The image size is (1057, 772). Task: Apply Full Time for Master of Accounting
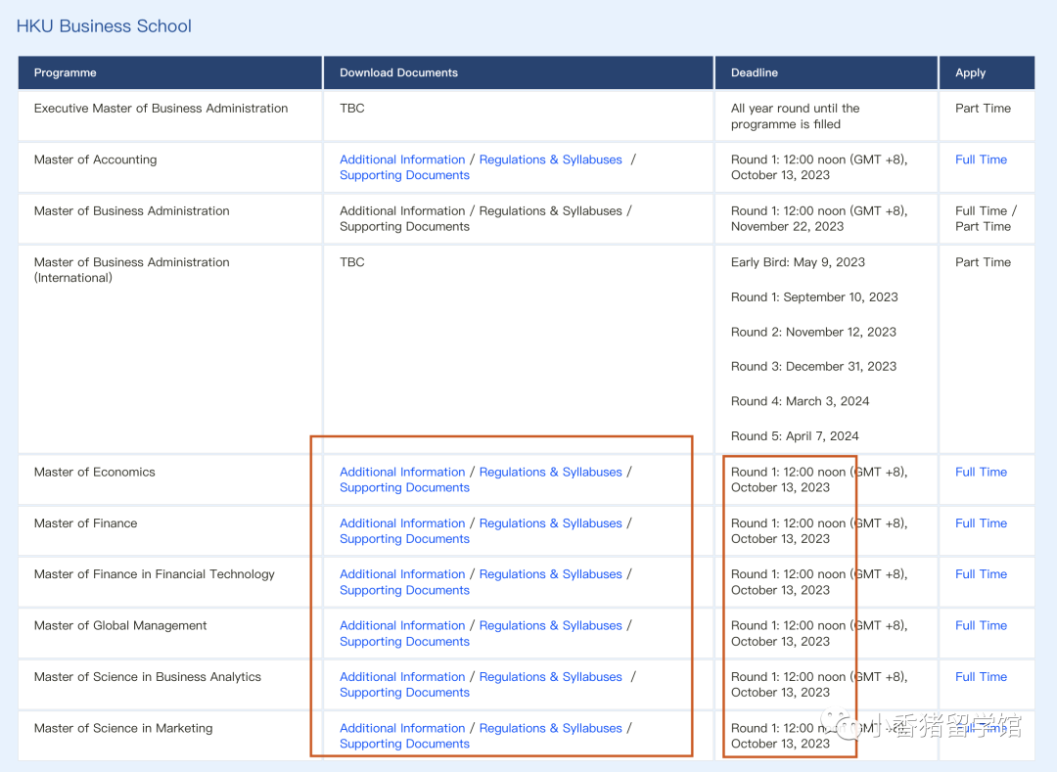(981, 159)
